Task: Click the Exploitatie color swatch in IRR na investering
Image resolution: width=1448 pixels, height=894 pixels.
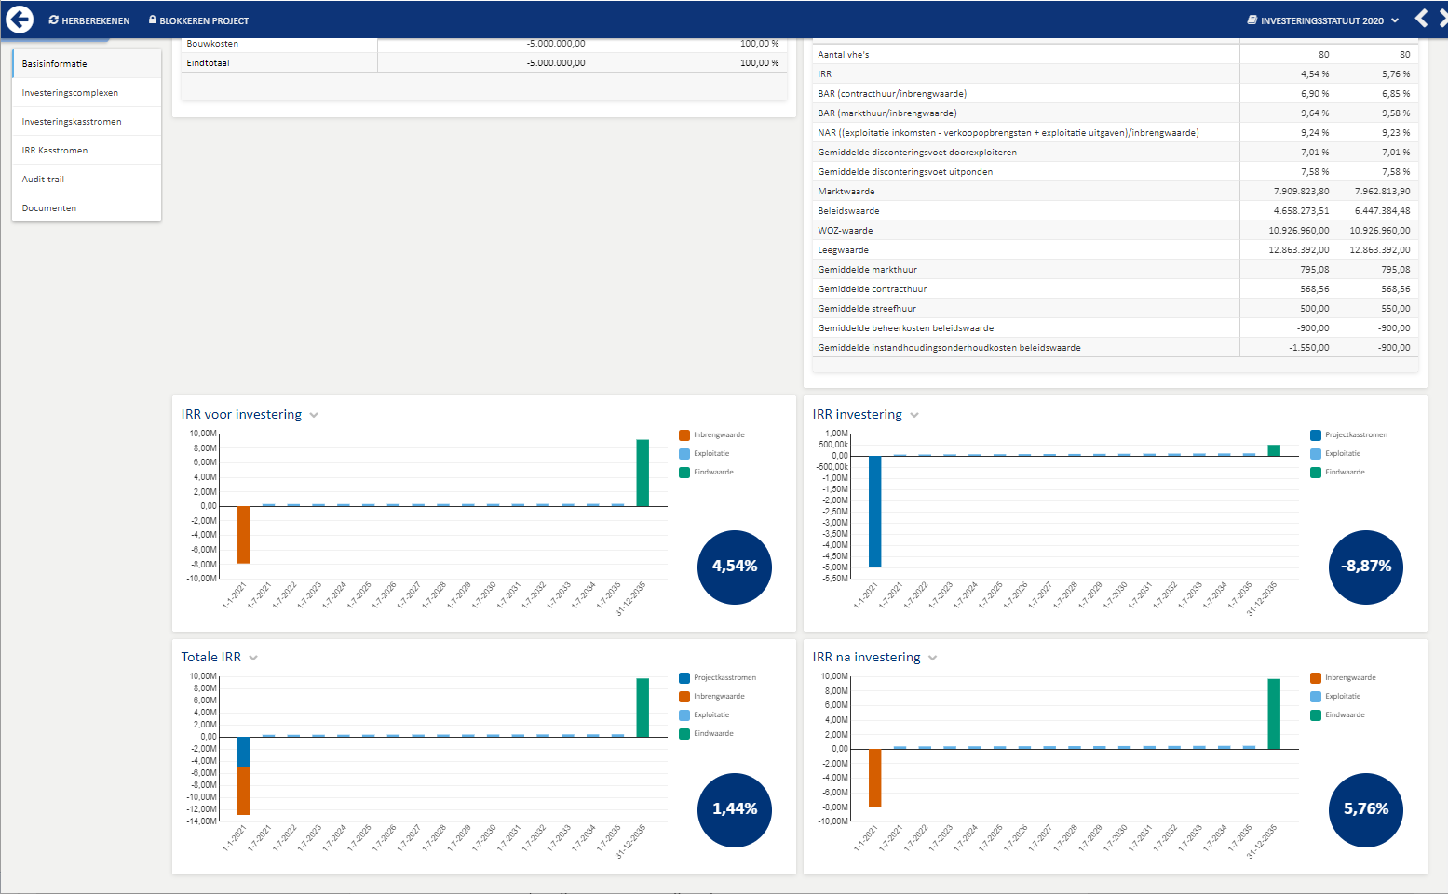Action: point(1316,697)
